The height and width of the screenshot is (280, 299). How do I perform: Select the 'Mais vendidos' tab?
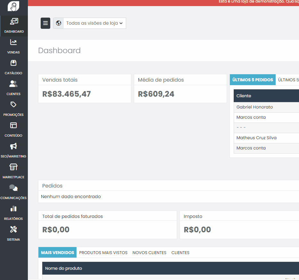57,252
